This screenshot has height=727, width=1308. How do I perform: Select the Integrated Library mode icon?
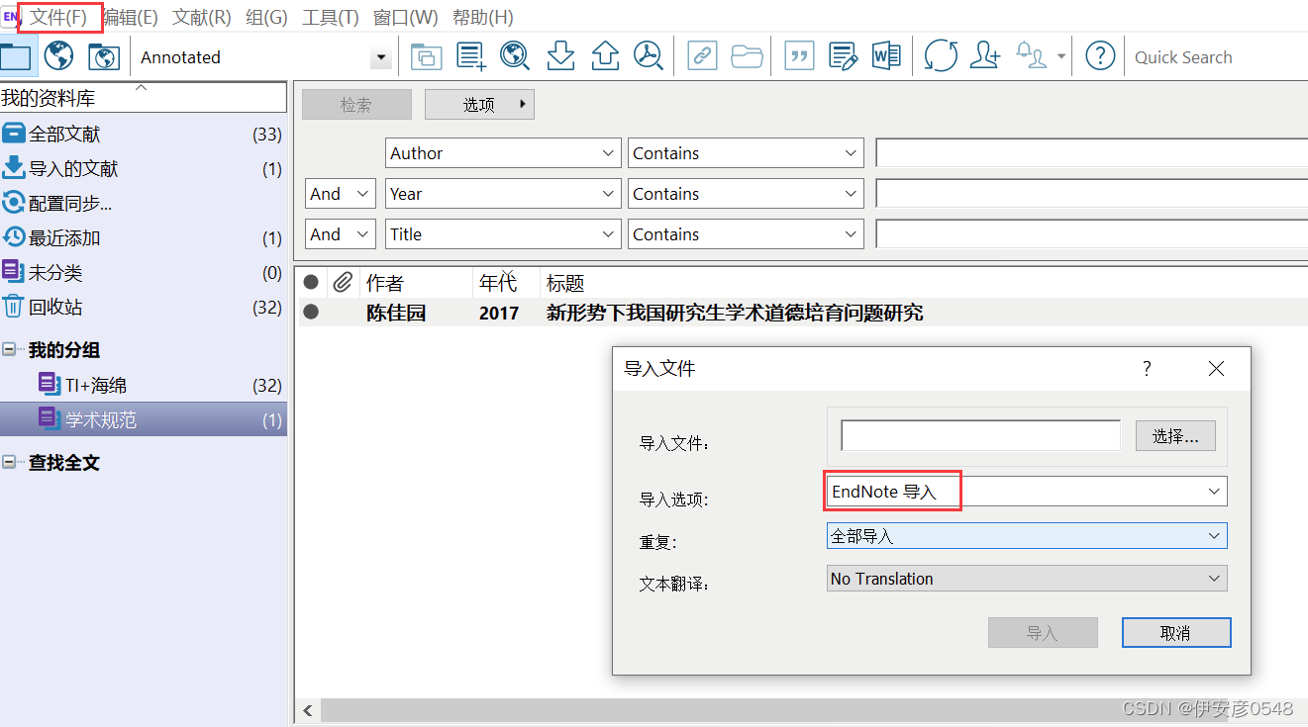tap(104, 55)
